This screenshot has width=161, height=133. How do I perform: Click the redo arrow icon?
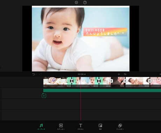point(41,74)
